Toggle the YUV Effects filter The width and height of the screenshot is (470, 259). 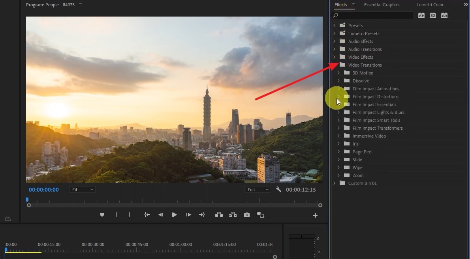[x=444, y=15]
